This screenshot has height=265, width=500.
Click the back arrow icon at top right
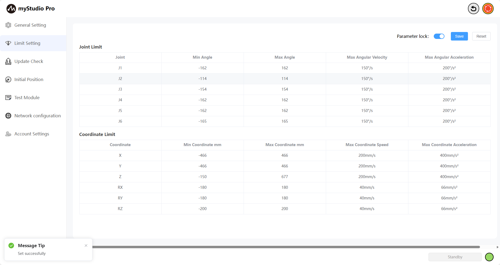click(473, 9)
